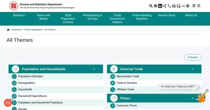Click the Consumer Prices icon
Image resolution: width=210 pixels, height=110 pixels.
(x=113, y=106)
